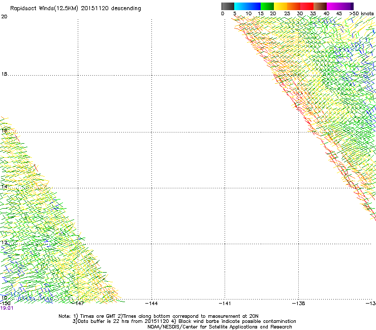Image resolution: width=376 pixels, height=330 pixels.
Task: Select the gray 0-5 knots color segment
Action: pos(228,6)
